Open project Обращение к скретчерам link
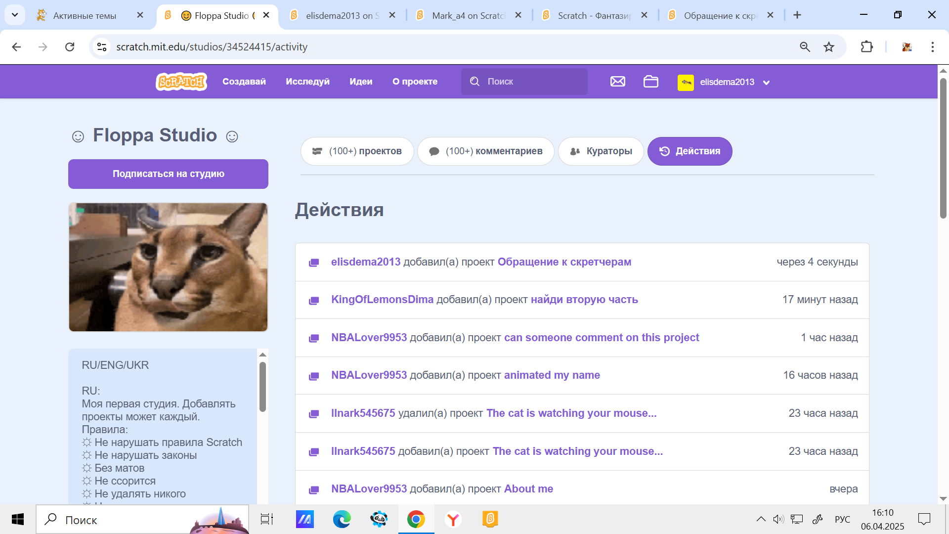This screenshot has width=949, height=534. (564, 262)
